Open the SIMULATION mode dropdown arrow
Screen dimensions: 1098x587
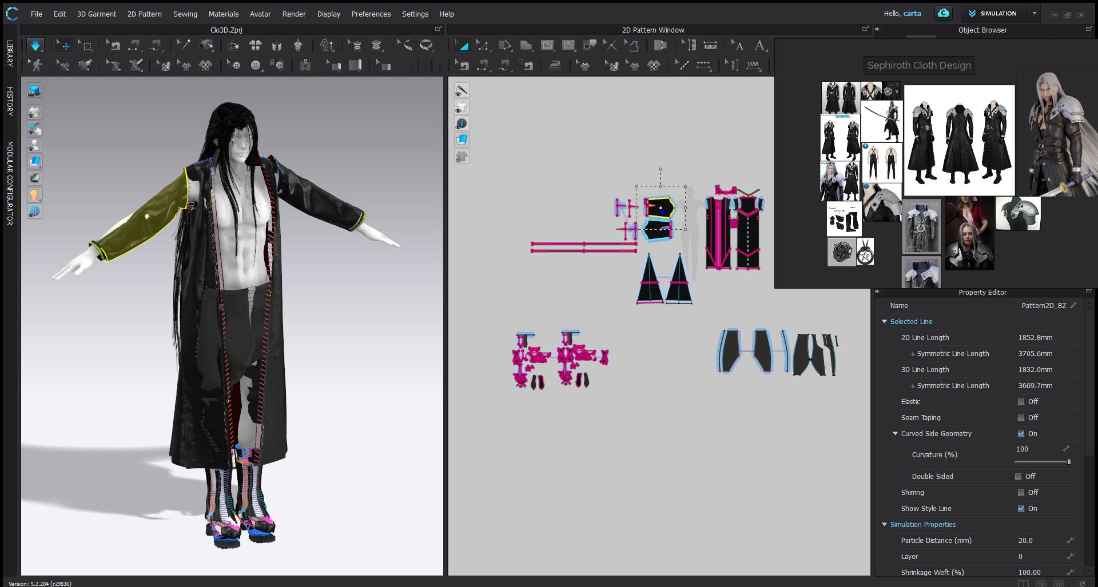click(x=1035, y=13)
